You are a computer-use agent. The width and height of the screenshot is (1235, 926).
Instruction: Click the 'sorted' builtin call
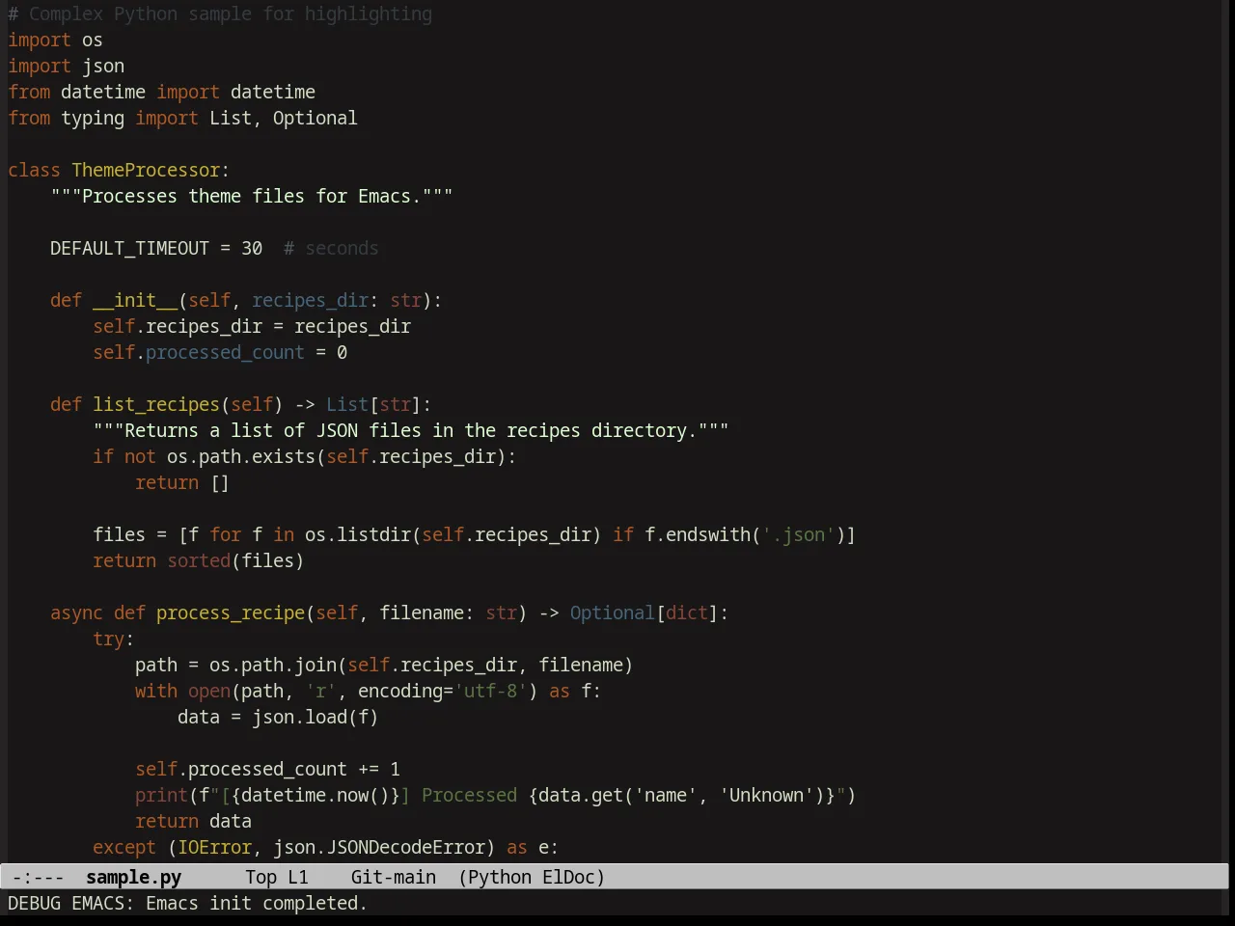(199, 560)
